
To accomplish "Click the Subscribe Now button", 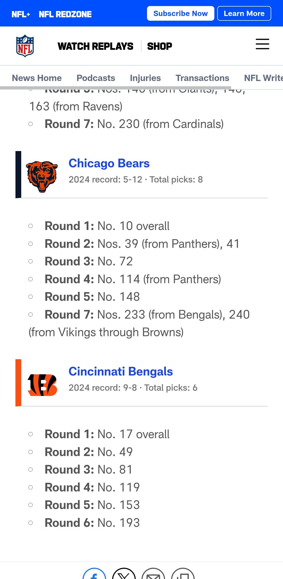I will tap(181, 13).
